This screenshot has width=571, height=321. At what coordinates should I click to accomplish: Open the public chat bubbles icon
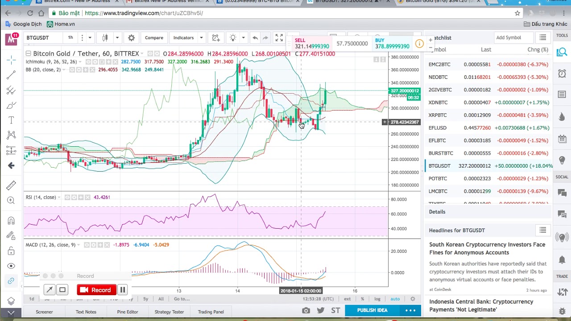562,193
